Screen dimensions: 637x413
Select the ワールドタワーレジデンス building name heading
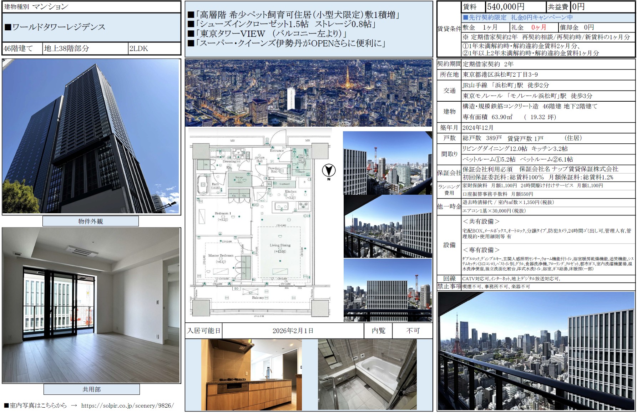[x=59, y=27]
